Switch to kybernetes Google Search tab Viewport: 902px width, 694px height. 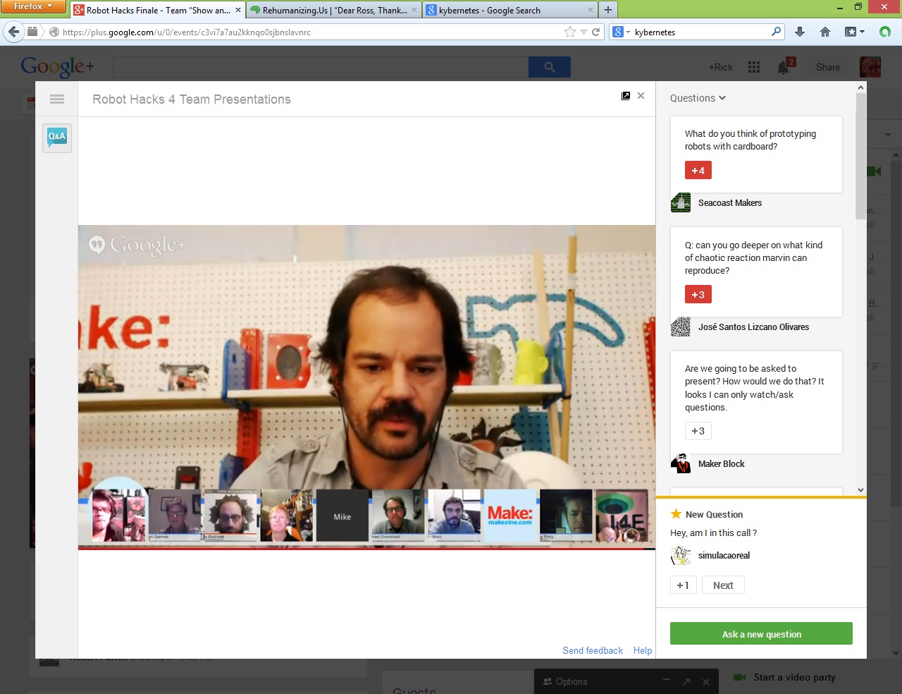coord(509,10)
